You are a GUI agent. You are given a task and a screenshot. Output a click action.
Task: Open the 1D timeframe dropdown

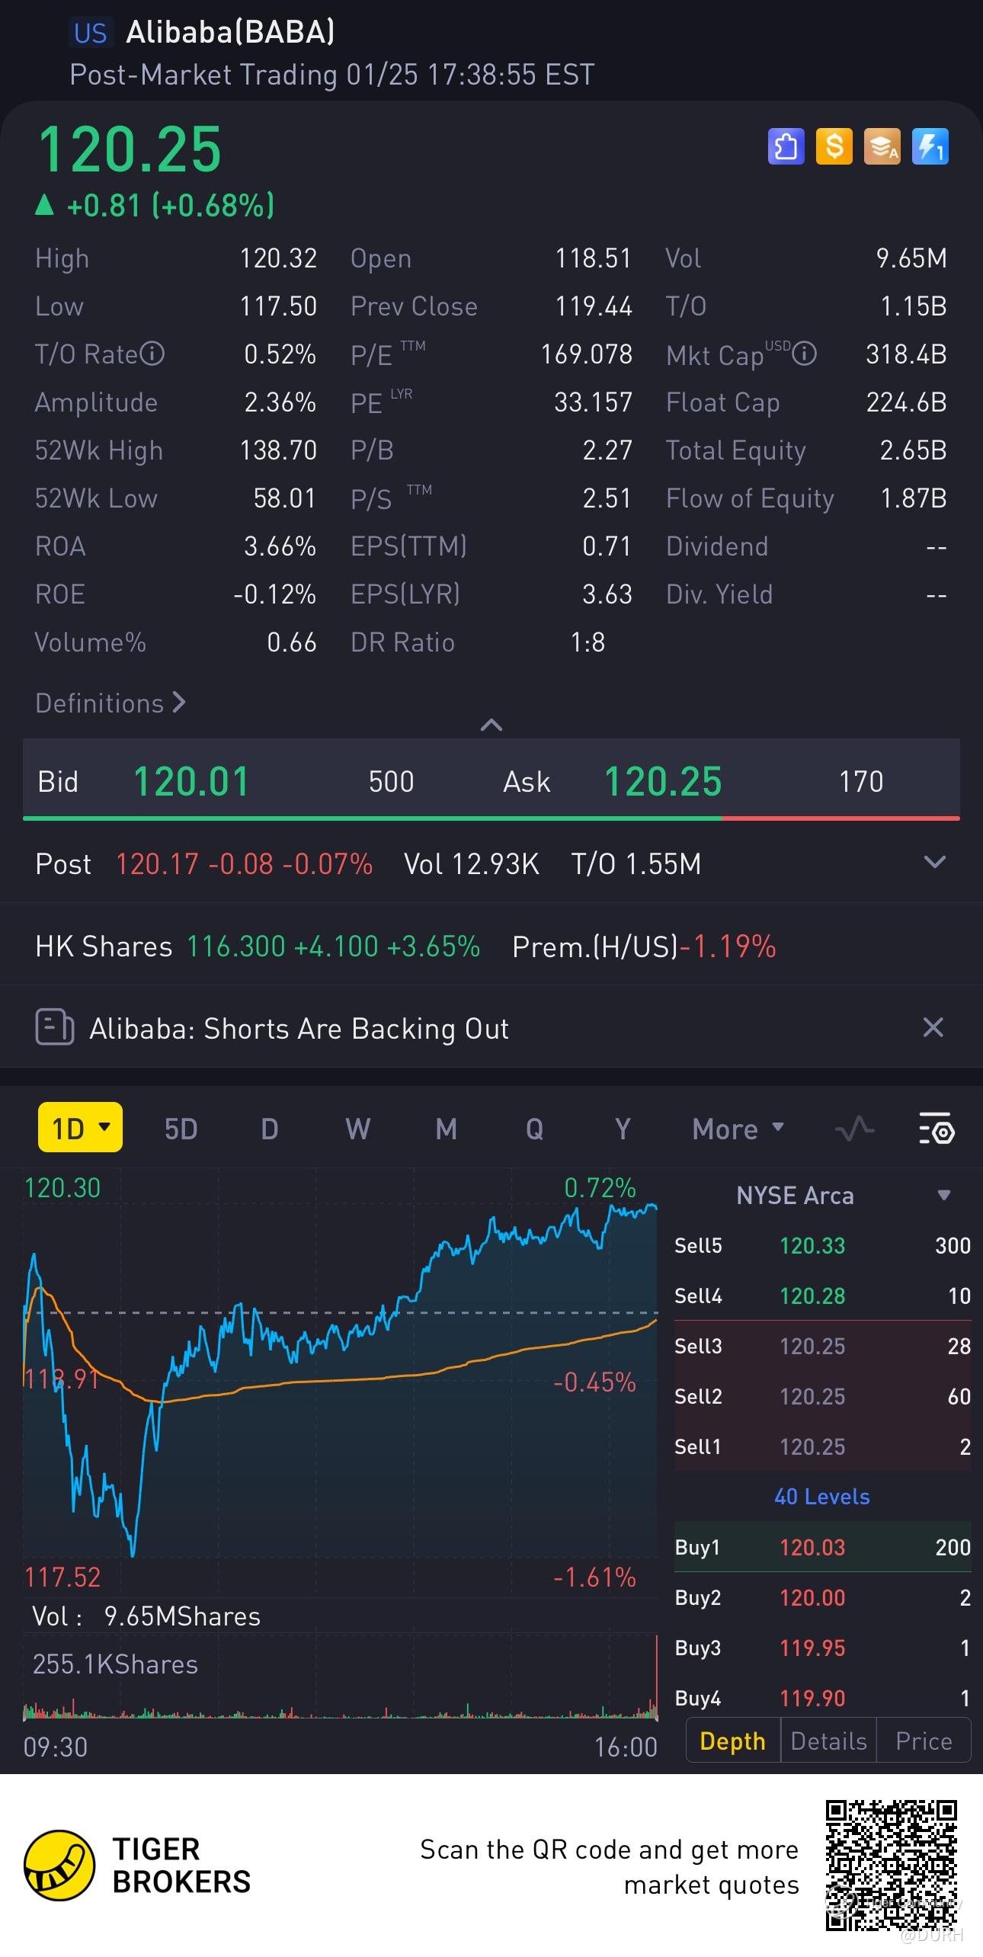click(x=80, y=1128)
